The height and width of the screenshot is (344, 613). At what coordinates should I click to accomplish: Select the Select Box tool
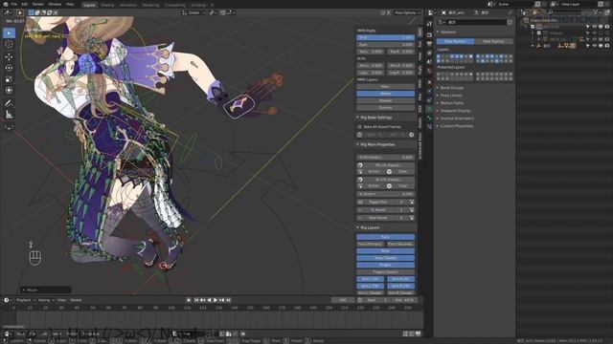[x=9, y=32]
